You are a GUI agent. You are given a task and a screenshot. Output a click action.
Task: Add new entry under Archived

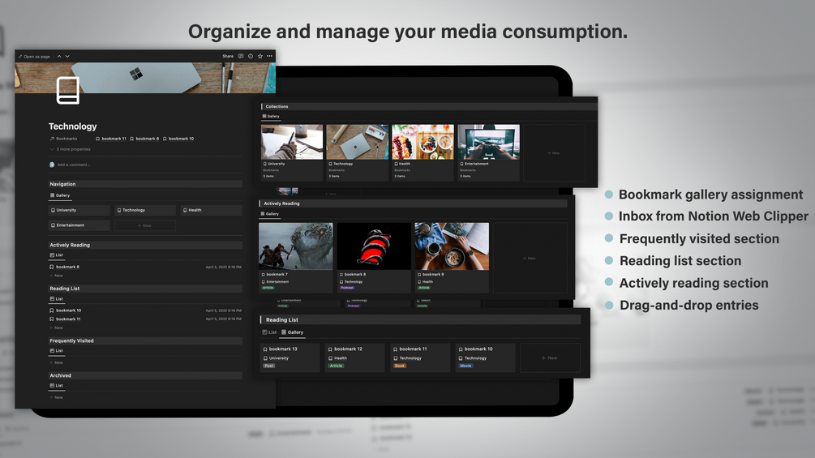click(x=56, y=397)
